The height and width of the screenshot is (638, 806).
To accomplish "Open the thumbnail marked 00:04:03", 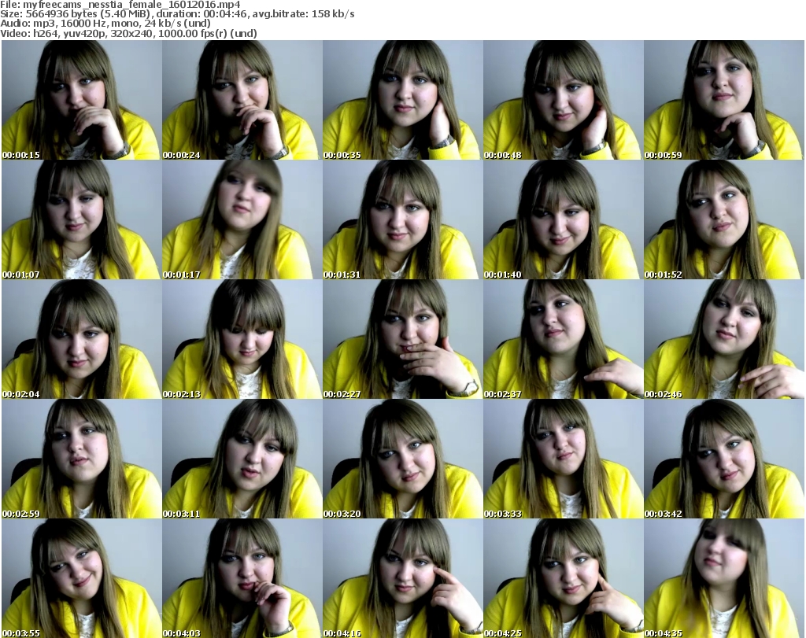I will pyautogui.click(x=242, y=578).
